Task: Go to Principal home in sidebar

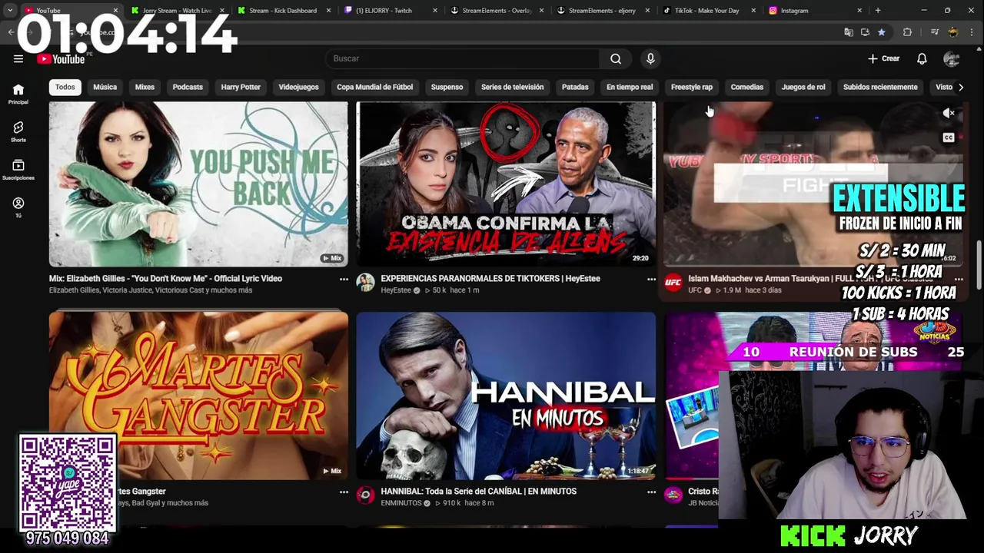Action: [x=18, y=94]
